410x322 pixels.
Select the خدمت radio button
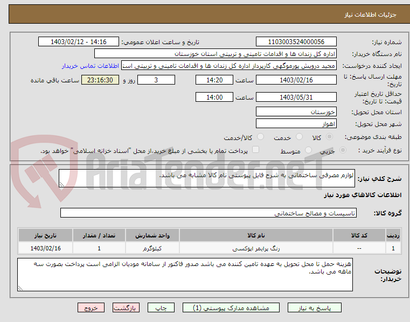(x=299, y=136)
